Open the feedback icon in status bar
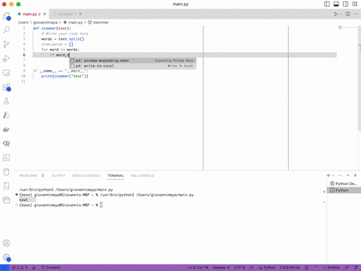The height and width of the screenshot is (271, 361). tap(347, 267)
